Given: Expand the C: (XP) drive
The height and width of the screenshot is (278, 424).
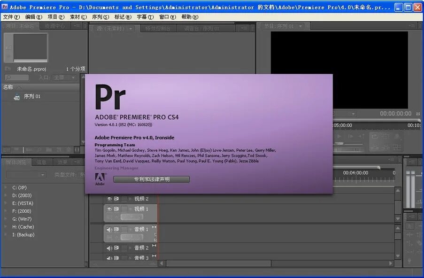Looking at the screenshot, I should tap(6, 187).
